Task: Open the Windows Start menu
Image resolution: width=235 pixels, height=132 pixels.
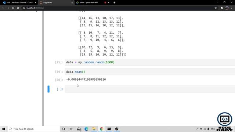Action: (x=4, y=129)
